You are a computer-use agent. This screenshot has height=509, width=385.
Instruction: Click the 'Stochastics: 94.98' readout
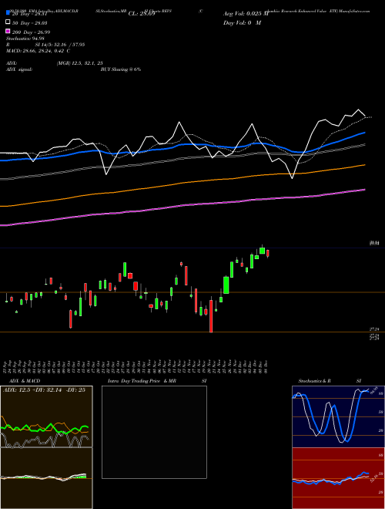pyautogui.click(x=25, y=39)
